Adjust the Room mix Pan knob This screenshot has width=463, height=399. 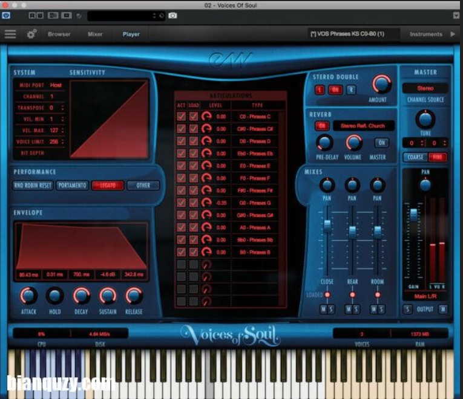[378, 185]
